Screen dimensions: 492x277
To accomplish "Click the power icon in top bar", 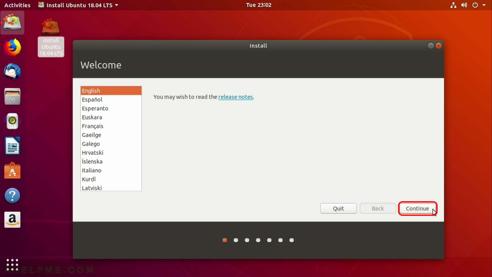I will coord(475,5).
